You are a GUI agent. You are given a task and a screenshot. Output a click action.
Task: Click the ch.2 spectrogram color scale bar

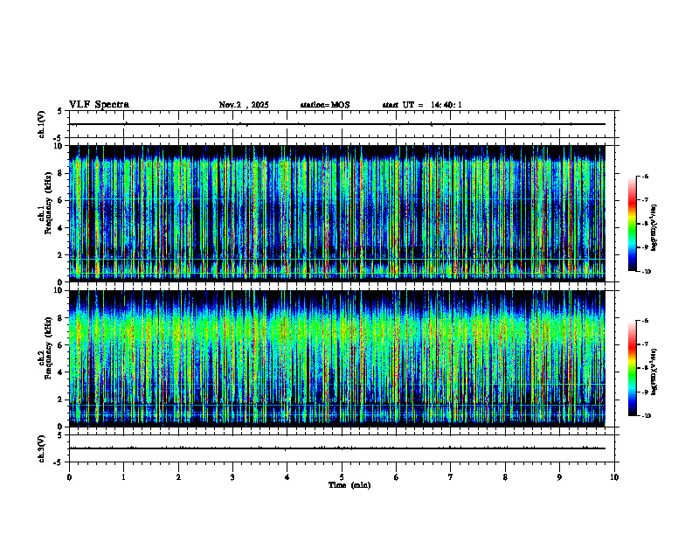[x=633, y=368]
